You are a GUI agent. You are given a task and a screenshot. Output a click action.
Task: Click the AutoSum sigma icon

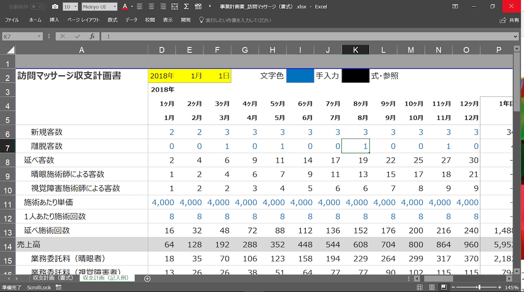click(x=186, y=7)
